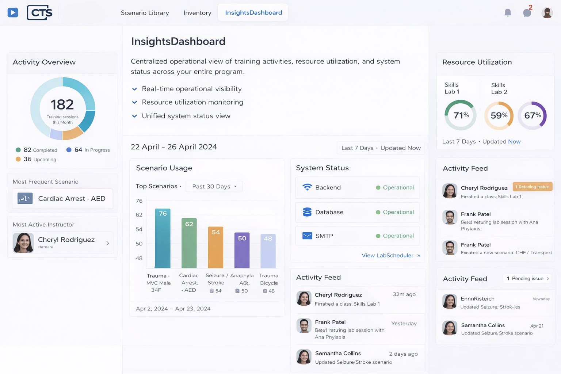Click Cheryl Rodriguez photo under Most Active Instructor
561x374 pixels.
click(x=23, y=243)
